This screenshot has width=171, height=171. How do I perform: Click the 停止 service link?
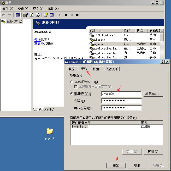coord(37,40)
